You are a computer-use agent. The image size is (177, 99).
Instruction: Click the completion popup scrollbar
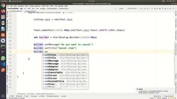(88, 57)
